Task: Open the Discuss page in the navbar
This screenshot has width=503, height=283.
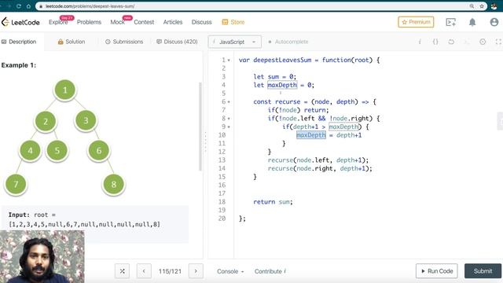Action: pyautogui.click(x=201, y=22)
